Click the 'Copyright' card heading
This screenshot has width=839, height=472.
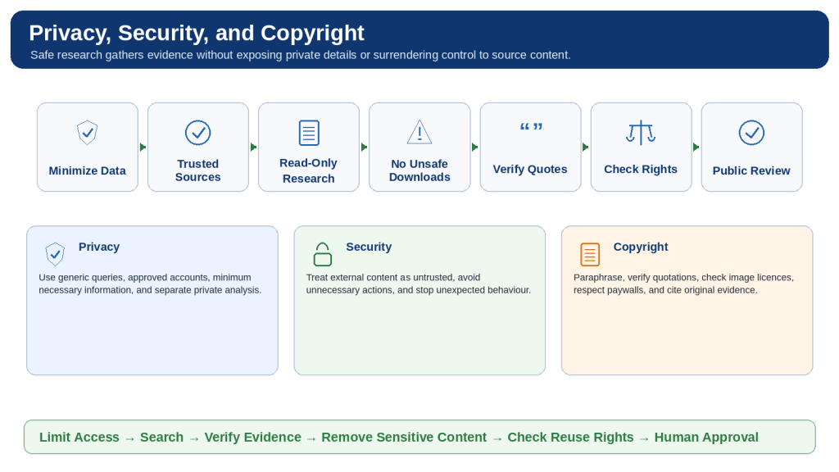[x=641, y=247]
